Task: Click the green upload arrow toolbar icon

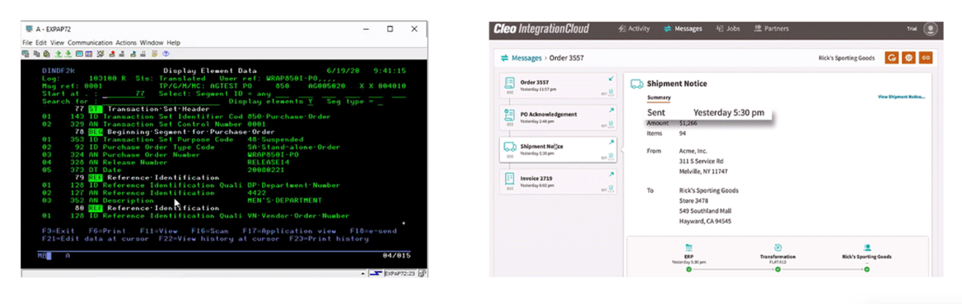Action: coord(58,54)
